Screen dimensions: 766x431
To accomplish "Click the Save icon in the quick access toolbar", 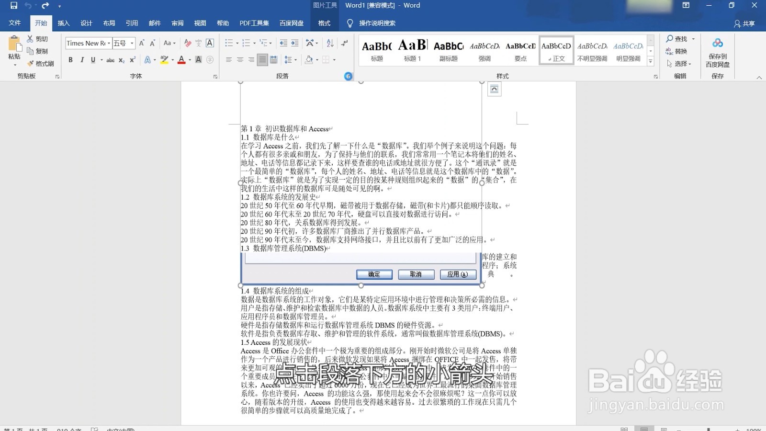I will pos(13,6).
